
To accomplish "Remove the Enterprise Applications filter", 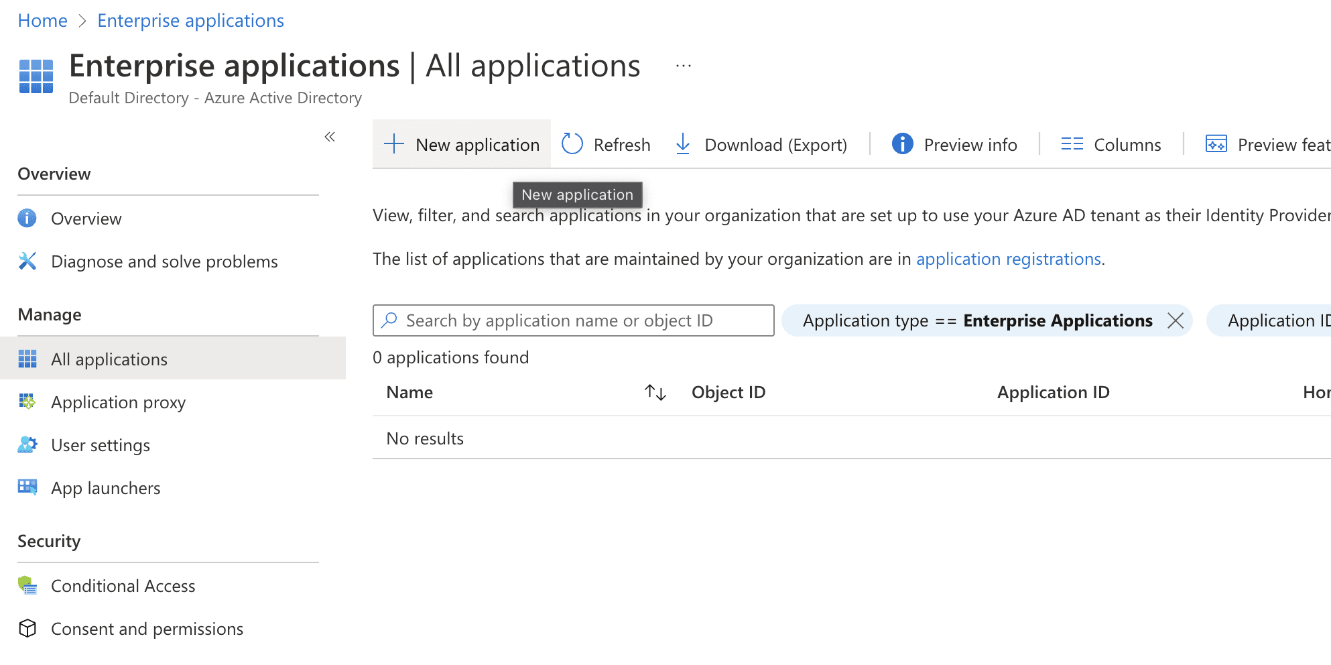I will click(1176, 320).
